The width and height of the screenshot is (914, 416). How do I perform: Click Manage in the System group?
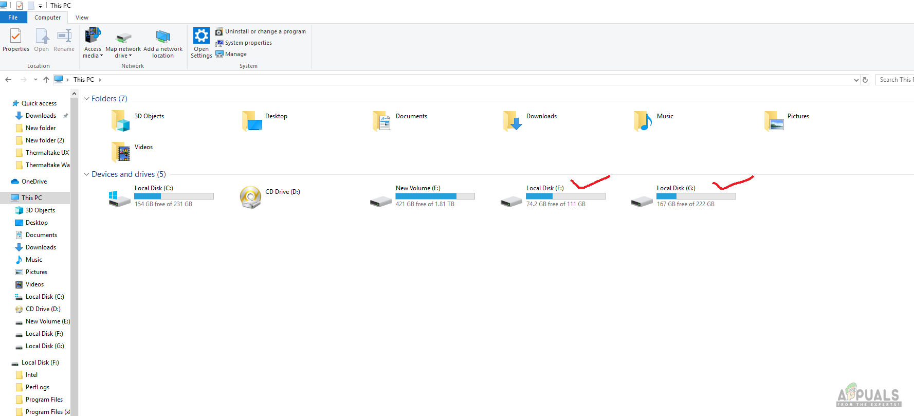click(x=231, y=54)
